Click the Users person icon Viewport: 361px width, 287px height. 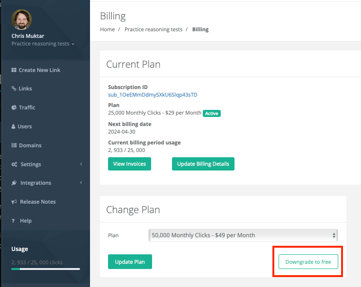[x=14, y=126]
